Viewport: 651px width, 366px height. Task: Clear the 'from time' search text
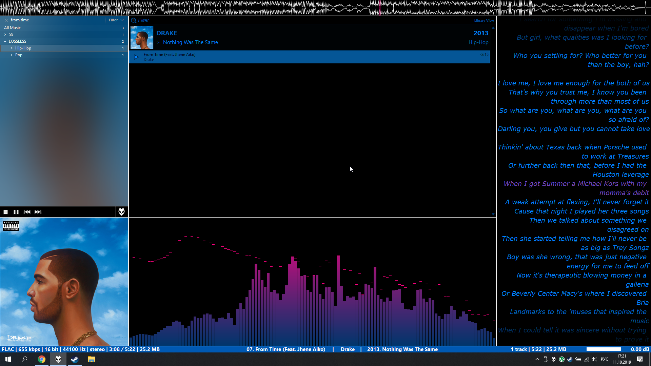point(6,20)
